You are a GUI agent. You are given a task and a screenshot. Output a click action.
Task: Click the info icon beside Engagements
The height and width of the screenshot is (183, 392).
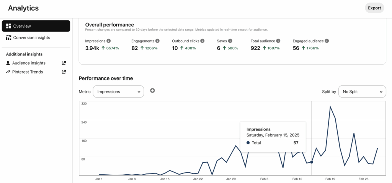pyautogui.click(x=157, y=41)
